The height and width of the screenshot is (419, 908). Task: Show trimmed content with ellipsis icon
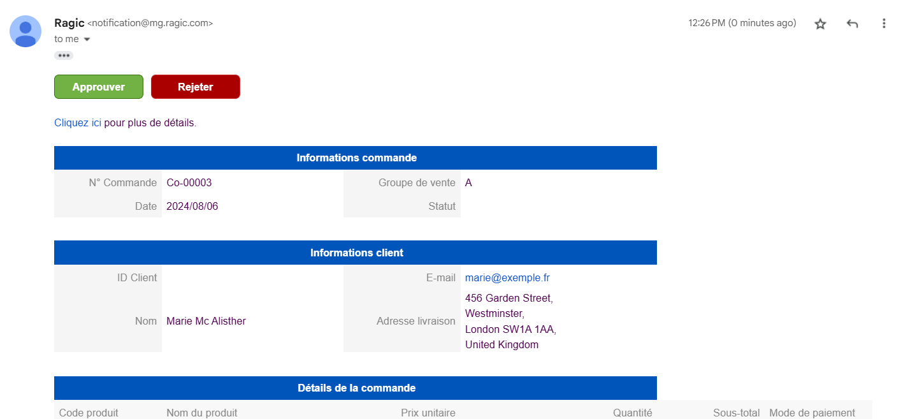64,55
